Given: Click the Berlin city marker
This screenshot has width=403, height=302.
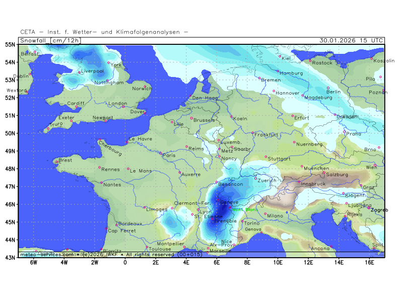Looking at the screenshot, I should click(x=328, y=88).
